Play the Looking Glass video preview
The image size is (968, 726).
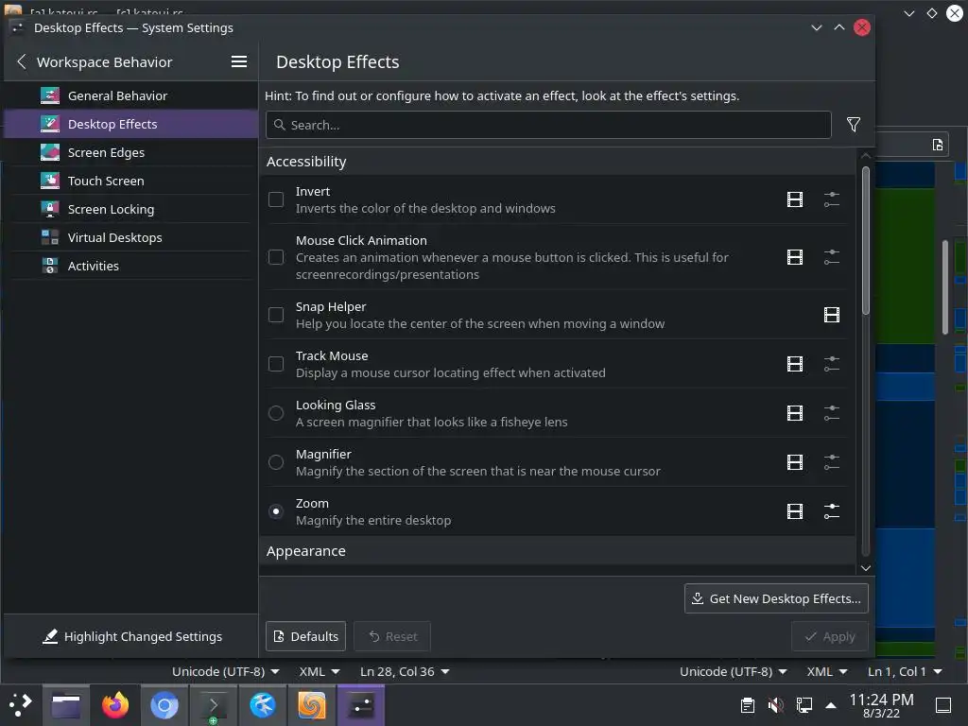pyautogui.click(x=794, y=413)
